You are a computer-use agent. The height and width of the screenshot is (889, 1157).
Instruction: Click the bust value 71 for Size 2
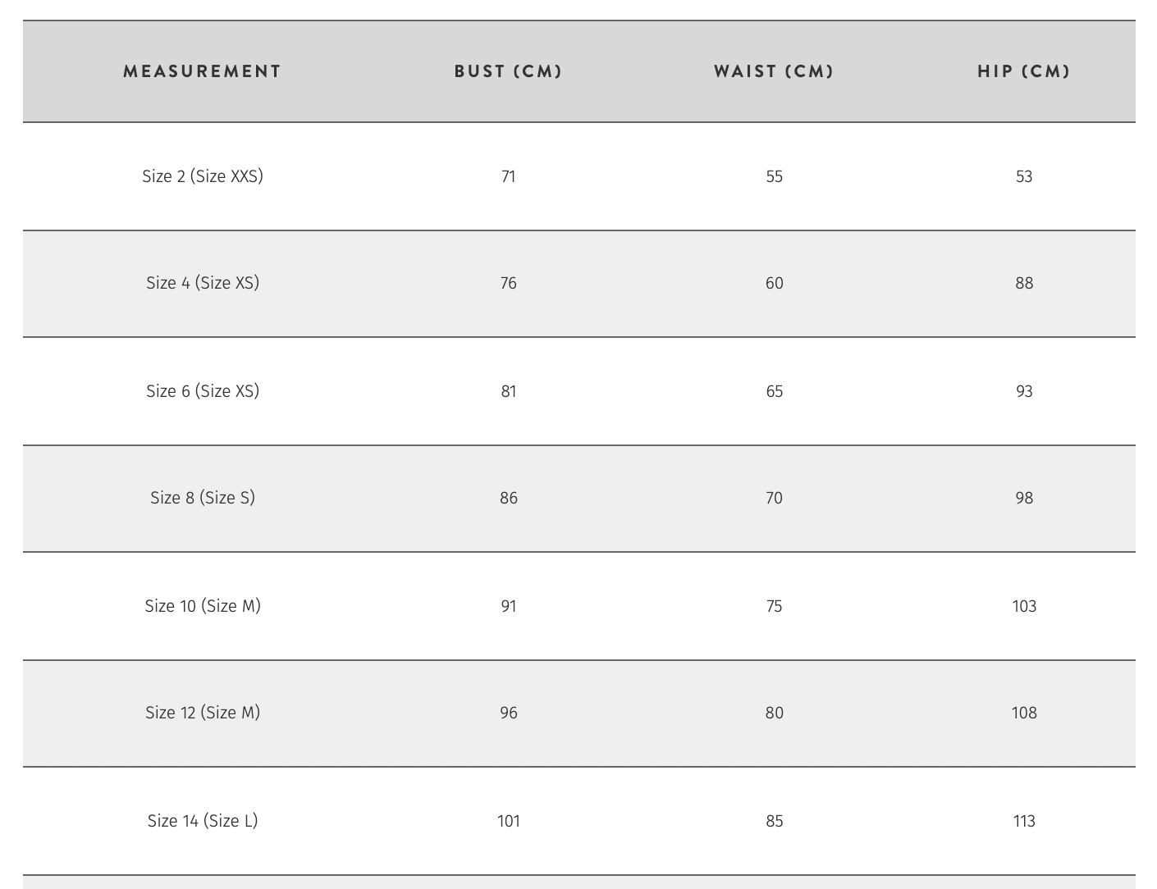click(508, 176)
